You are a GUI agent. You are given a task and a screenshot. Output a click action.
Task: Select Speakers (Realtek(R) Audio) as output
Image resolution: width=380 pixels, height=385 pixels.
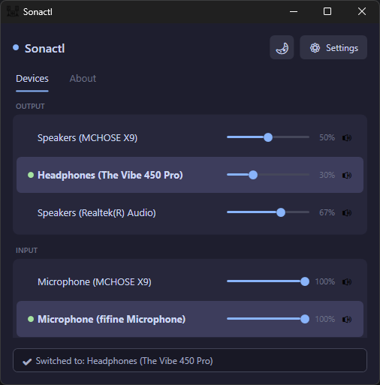coord(190,212)
